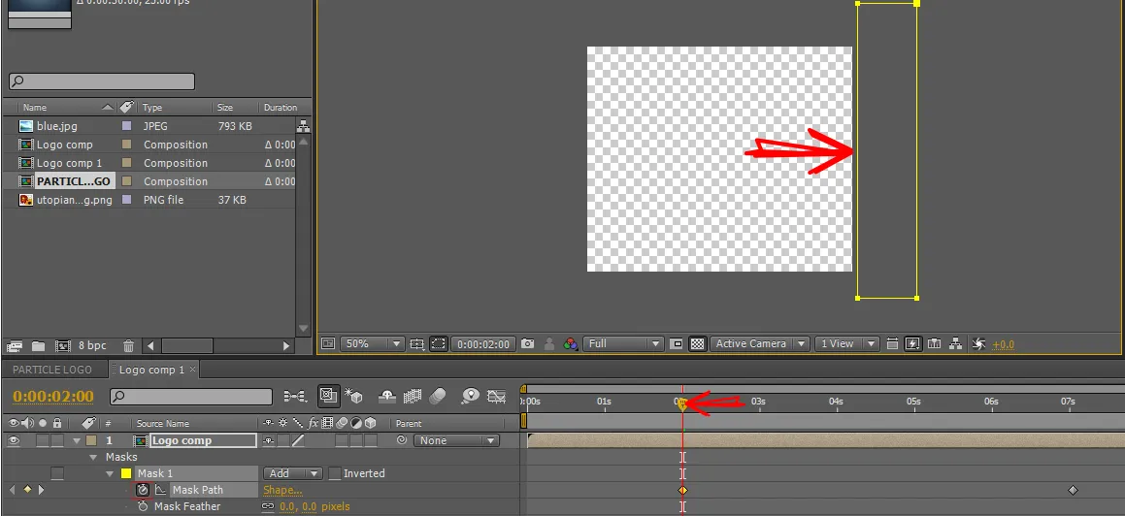Image resolution: width=1125 pixels, height=516 pixels.
Task: Open the Graph Editor icon
Action: [496, 396]
